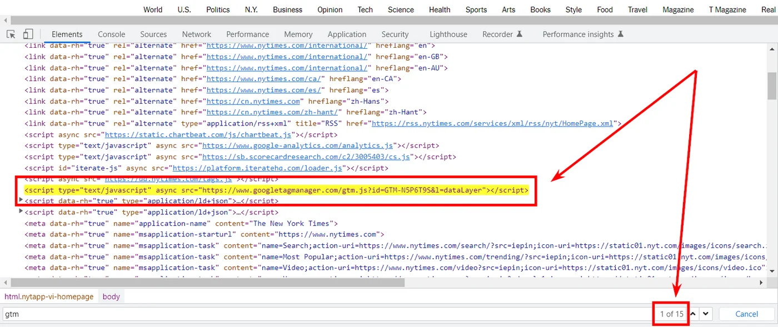Image resolution: width=778 pixels, height=327 pixels.
Task: Open the Sources tab
Action: [153, 34]
